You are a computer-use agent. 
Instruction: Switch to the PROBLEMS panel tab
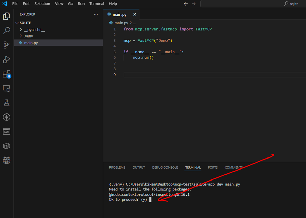pos(117,167)
